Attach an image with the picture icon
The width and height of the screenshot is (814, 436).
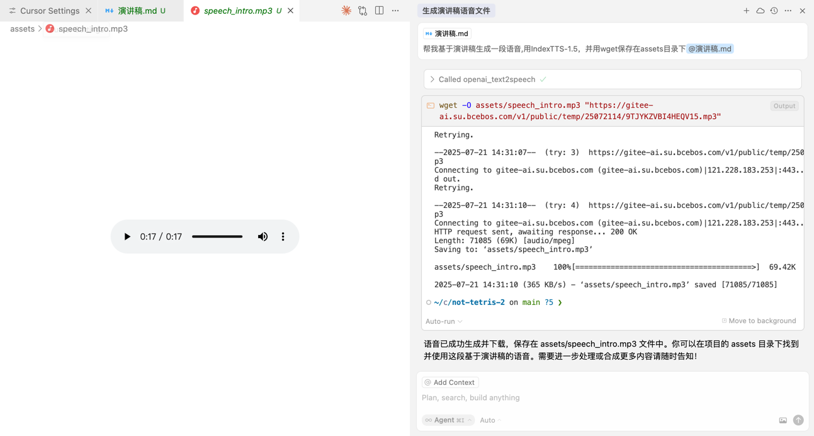point(783,420)
